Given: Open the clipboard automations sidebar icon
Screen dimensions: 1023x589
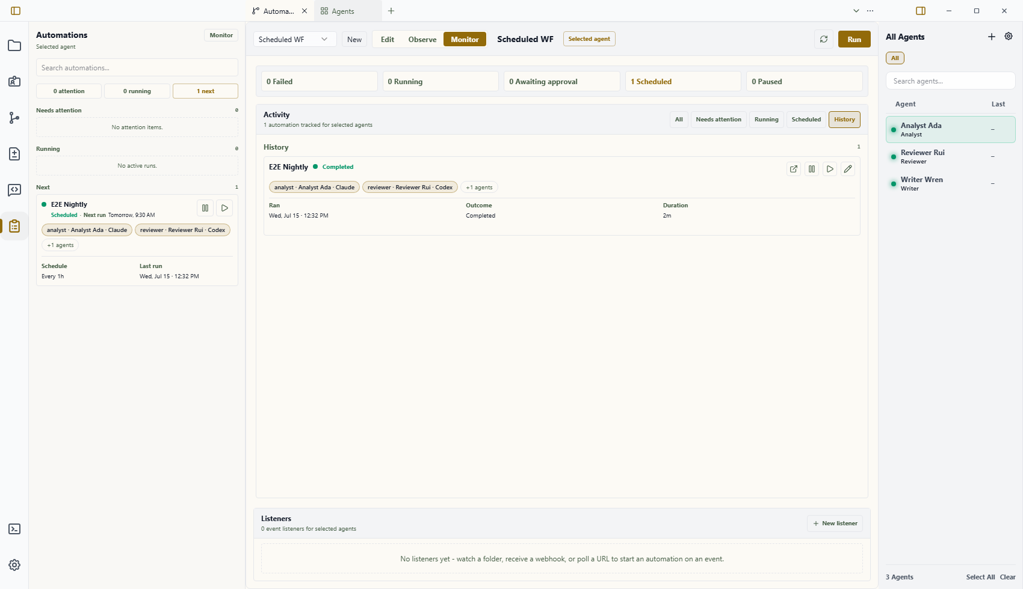Looking at the screenshot, I should click(x=14, y=226).
